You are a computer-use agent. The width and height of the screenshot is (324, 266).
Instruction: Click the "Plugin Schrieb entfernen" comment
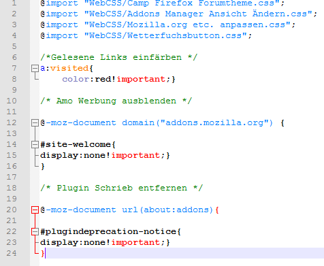click(x=122, y=188)
